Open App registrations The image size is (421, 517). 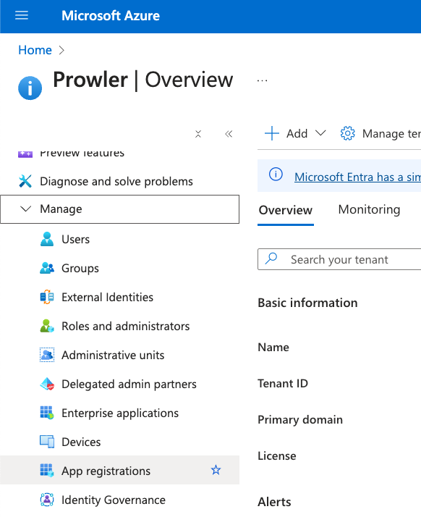tap(119, 470)
